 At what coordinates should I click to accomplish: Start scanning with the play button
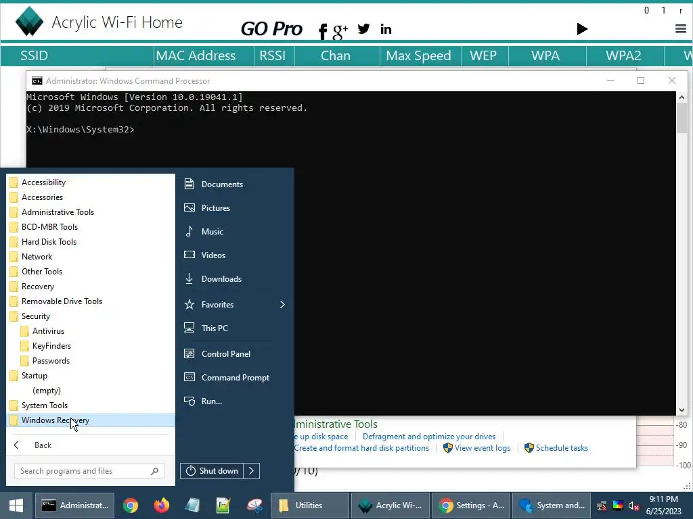(x=582, y=29)
